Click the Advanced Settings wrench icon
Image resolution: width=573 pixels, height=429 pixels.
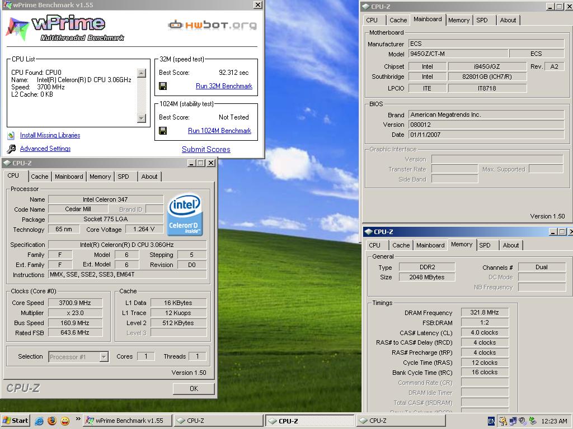[11, 149]
